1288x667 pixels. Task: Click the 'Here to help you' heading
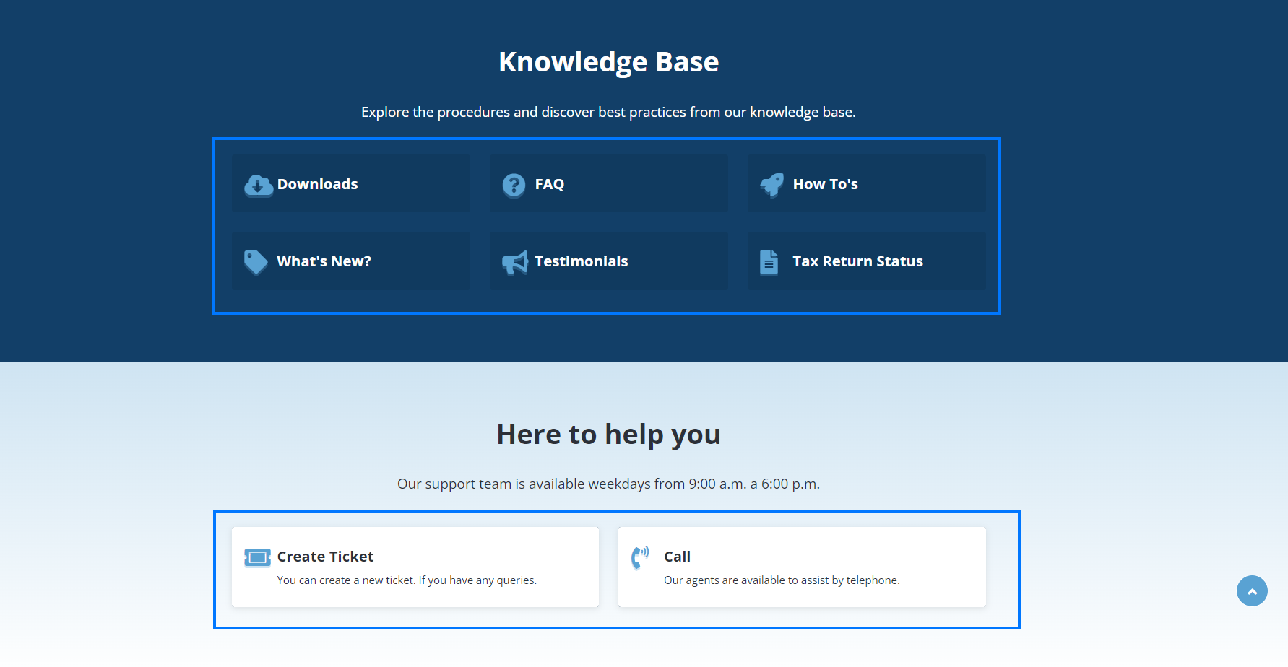[608, 435]
